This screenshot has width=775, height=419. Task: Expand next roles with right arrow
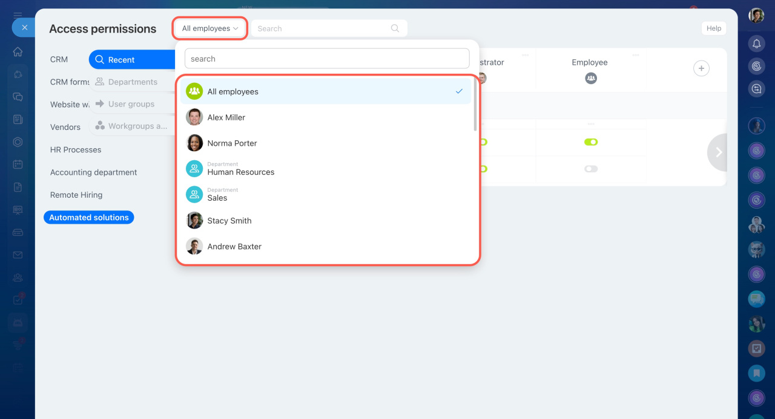pos(719,152)
